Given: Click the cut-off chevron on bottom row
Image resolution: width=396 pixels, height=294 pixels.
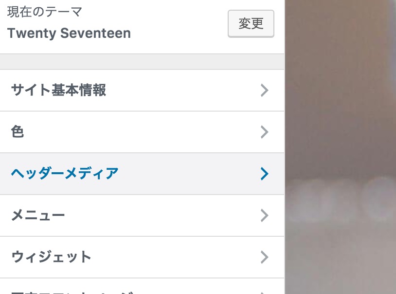Looking at the screenshot, I should coord(263,293).
